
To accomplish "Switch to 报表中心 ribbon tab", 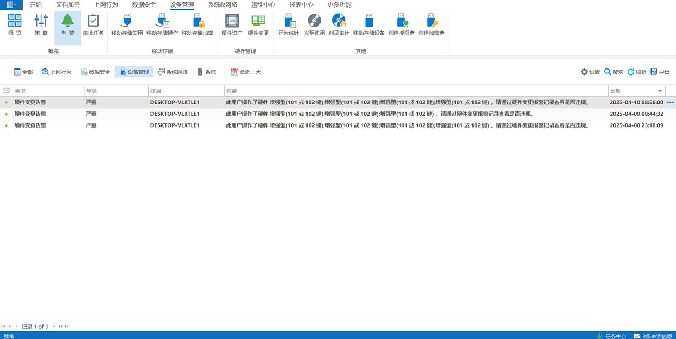I will click(x=302, y=4).
